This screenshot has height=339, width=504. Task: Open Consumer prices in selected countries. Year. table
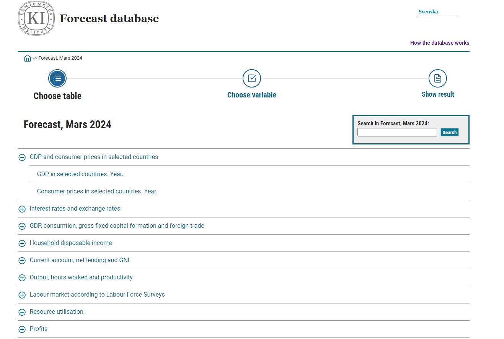(97, 191)
